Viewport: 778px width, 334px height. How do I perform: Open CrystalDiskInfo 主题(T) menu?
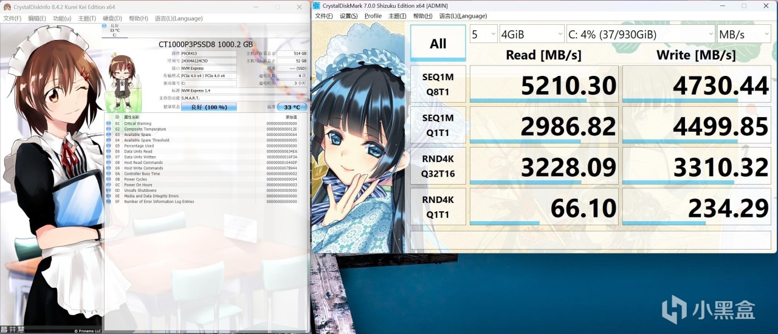point(87,18)
